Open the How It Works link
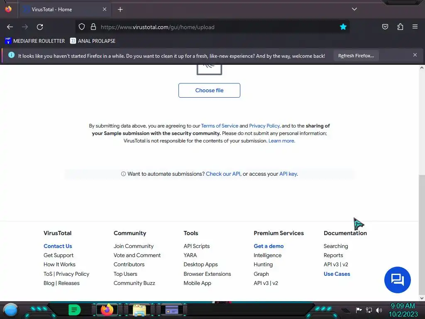This screenshot has width=425, height=319. click(x=59, y=265)
